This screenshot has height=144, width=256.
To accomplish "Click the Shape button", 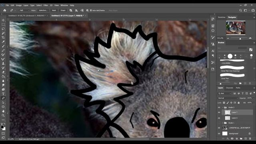I will (x=63, y=10).
